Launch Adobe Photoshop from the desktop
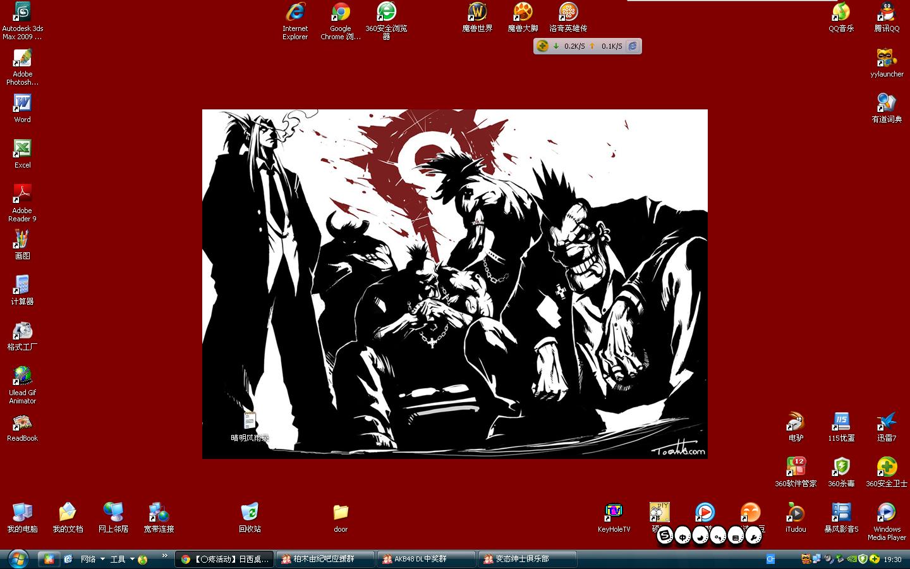910x569 pixels. point(22,66)
